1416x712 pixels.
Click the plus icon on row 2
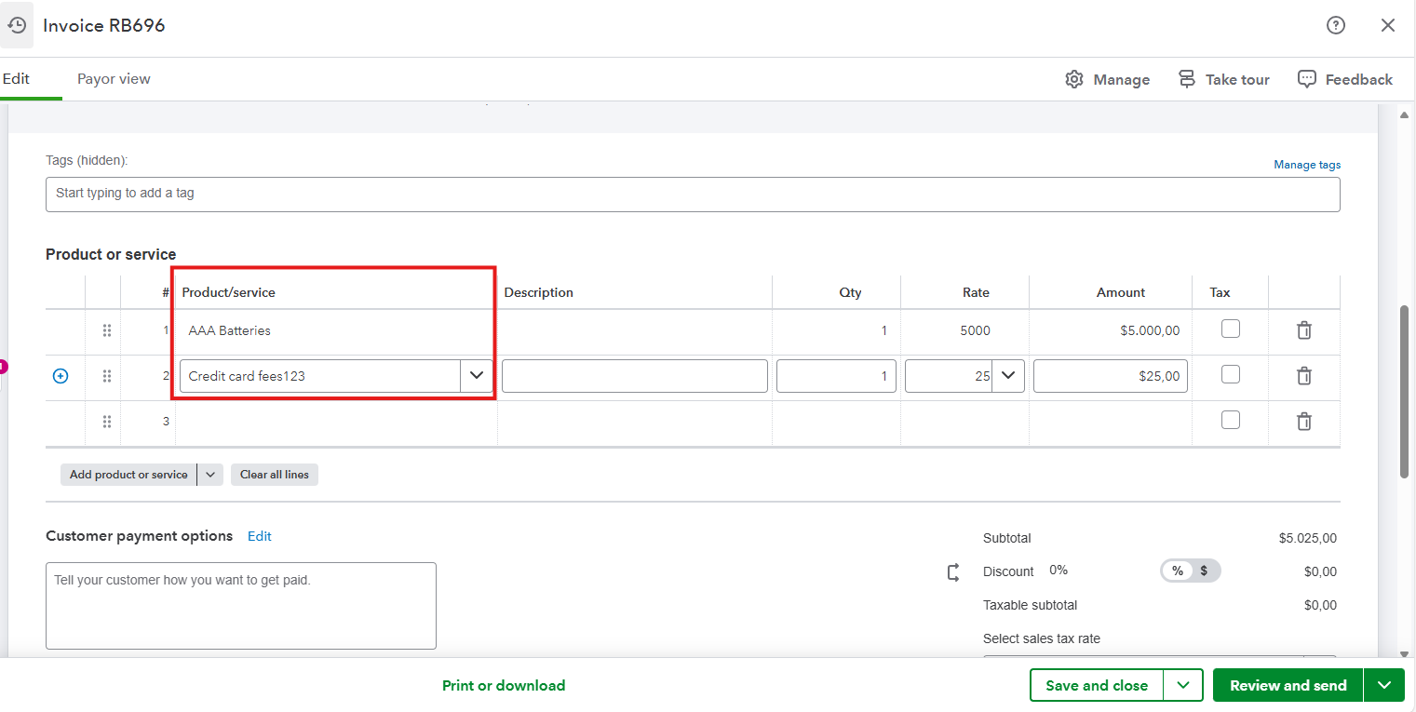[61, 376]
